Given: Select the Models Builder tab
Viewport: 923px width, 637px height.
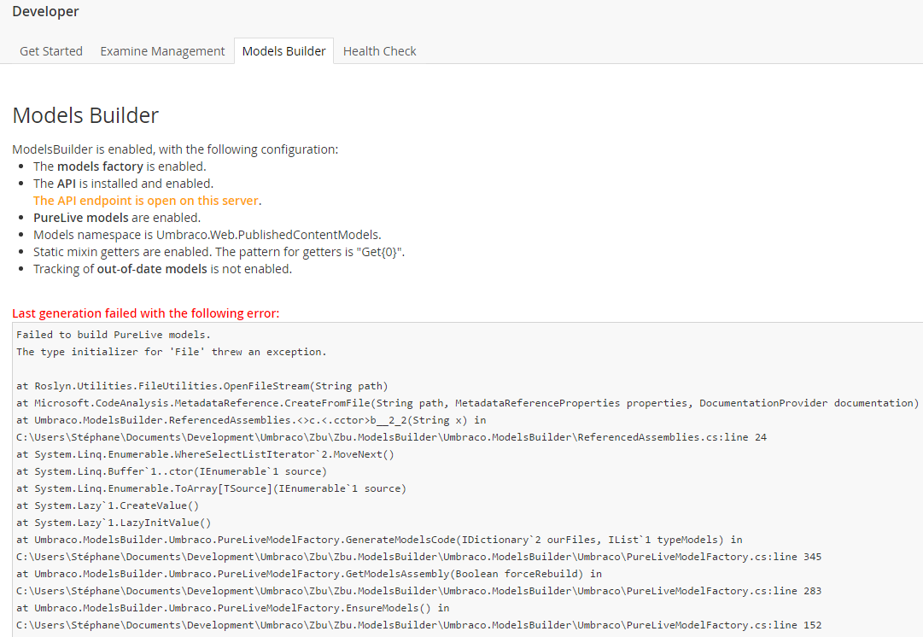Looking at the screenshot, I should 283,51.
